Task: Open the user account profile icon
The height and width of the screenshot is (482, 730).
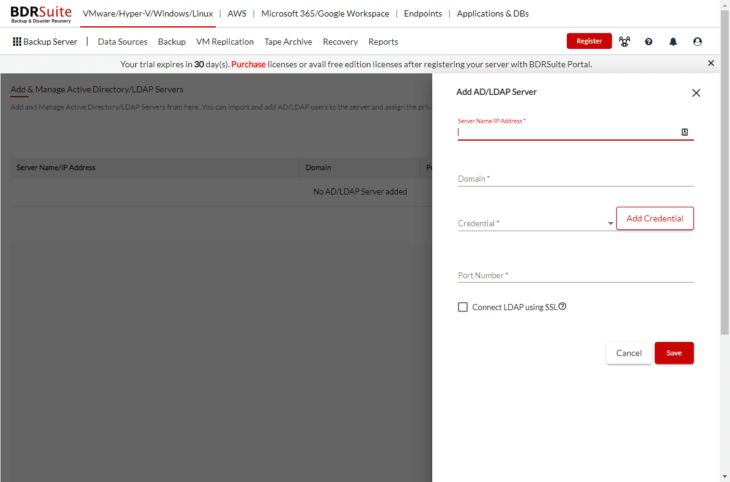Action: 698,42
